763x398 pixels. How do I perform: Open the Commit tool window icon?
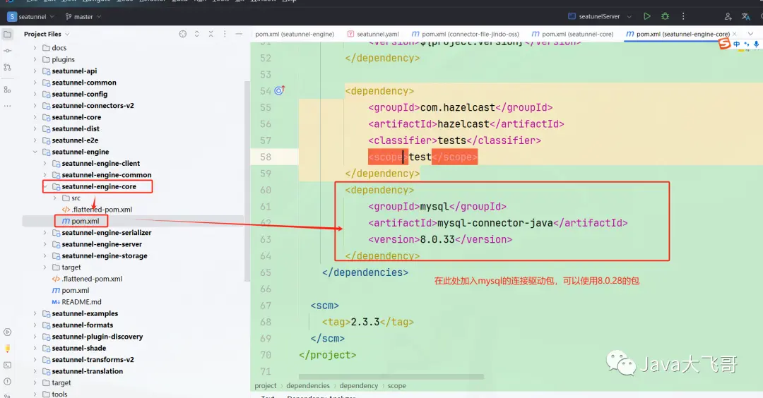click(7, 51)
